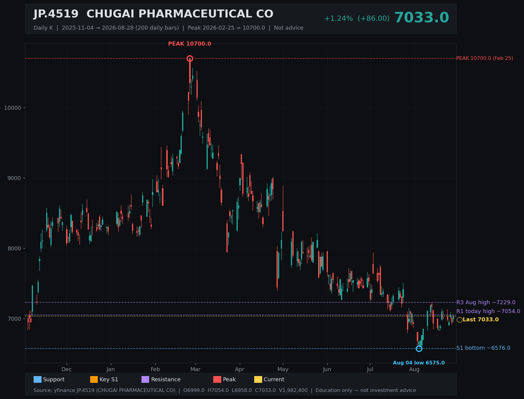The width and height of the screenshot is (524, 399).
Task: Click the 'R3 Aug high ~7229.0' label
Action: pos(486,302)
